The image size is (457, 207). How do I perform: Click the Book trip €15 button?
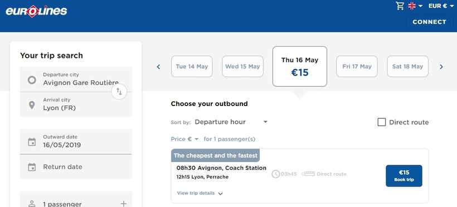click(404, 176)
